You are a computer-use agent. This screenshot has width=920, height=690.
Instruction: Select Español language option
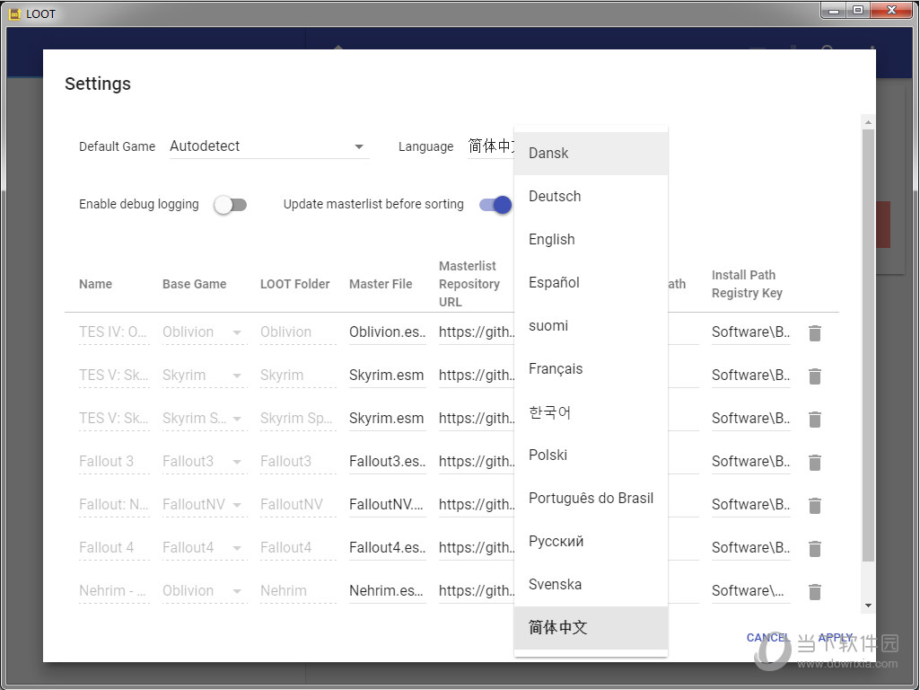click(591, 282)
